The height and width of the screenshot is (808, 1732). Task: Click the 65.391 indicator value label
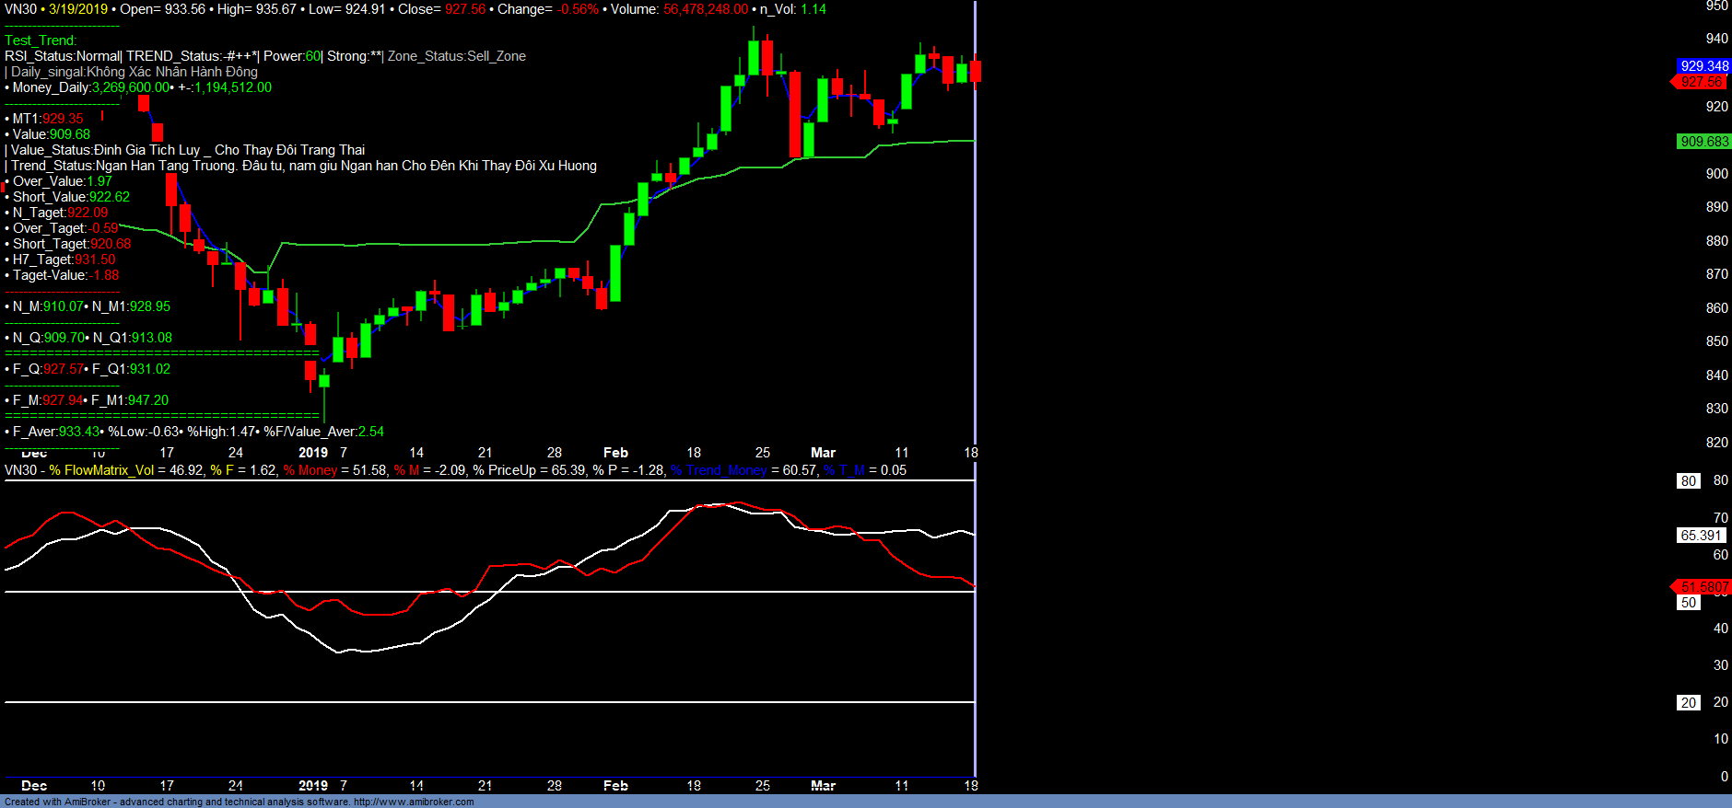pyautogui.click(x=1700, y=536)
